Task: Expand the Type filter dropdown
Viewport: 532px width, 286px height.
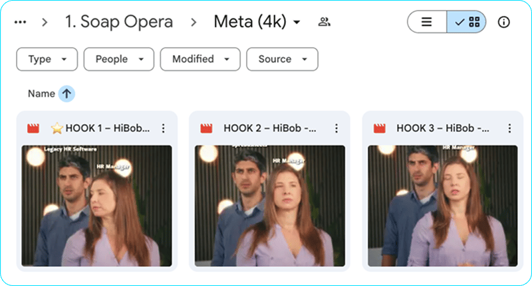Action: click(x=47, y=59)
